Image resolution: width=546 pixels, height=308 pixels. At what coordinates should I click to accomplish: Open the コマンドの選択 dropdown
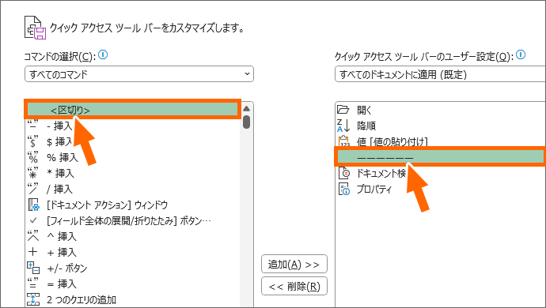click(x=139, y=74)
